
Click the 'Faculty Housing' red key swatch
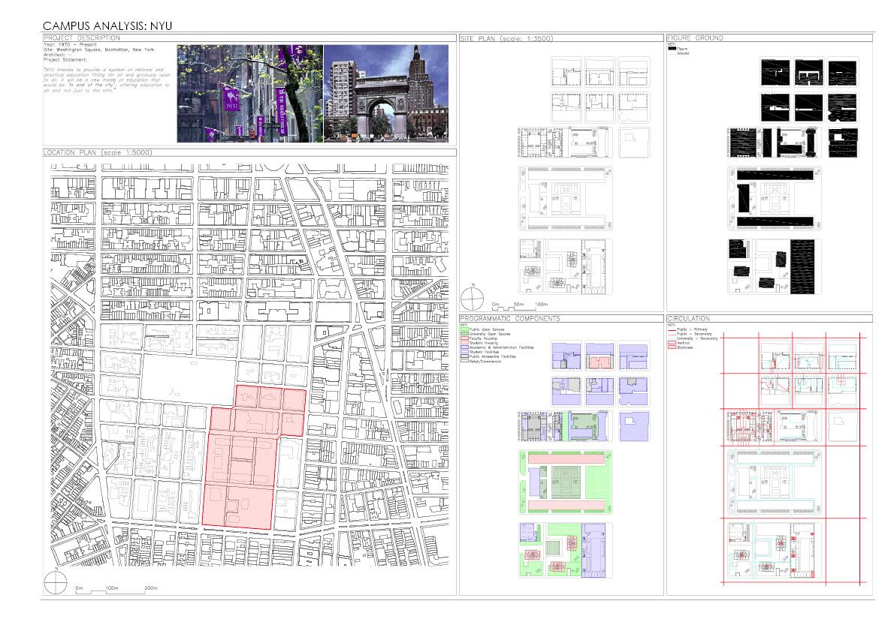pyautogui.click(x=464, y=338)
